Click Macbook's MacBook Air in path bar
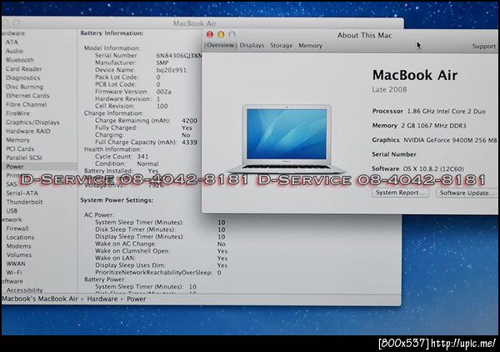Viewport: 500px width, 352px height. pyautogui.click(x=40, y=299)
